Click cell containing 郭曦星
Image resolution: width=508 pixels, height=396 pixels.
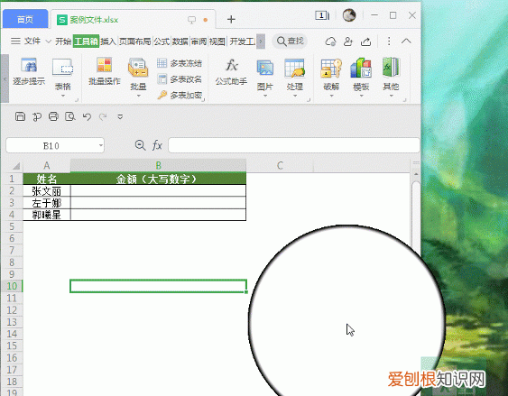click(x=47, y=215)
